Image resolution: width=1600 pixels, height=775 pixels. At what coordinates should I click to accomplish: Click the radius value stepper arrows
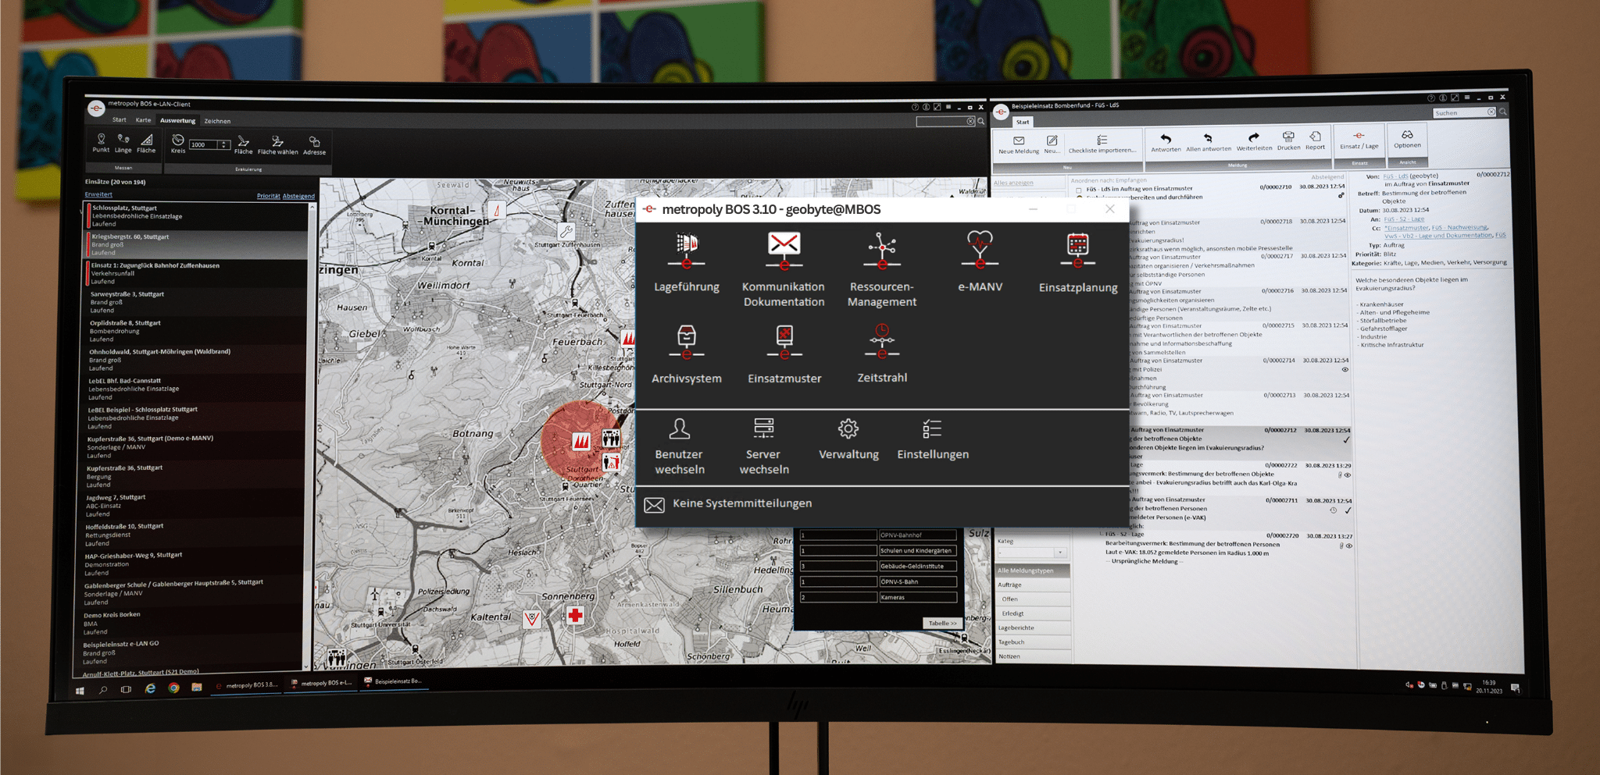click(224, 144)
